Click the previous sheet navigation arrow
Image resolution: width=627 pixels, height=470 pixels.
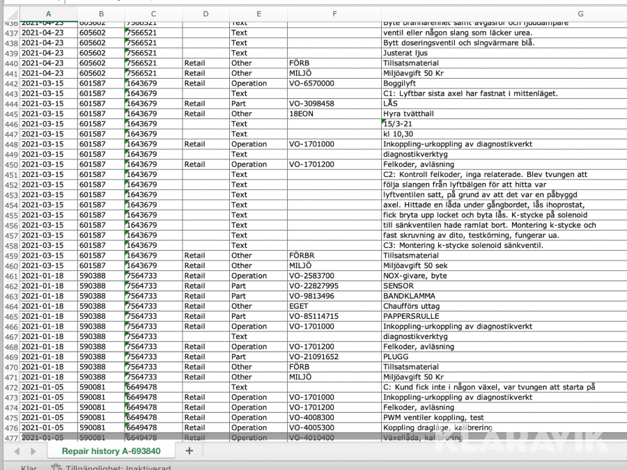pyautogui.click(x=17, y=451)
